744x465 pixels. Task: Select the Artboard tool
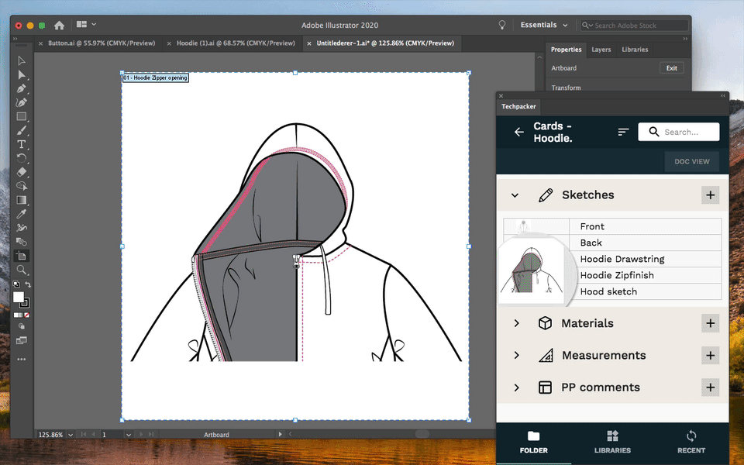point(22,256)
